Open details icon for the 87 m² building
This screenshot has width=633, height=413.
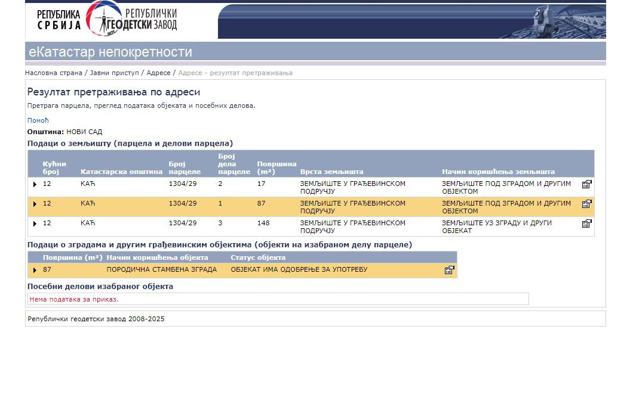(449, 270)
